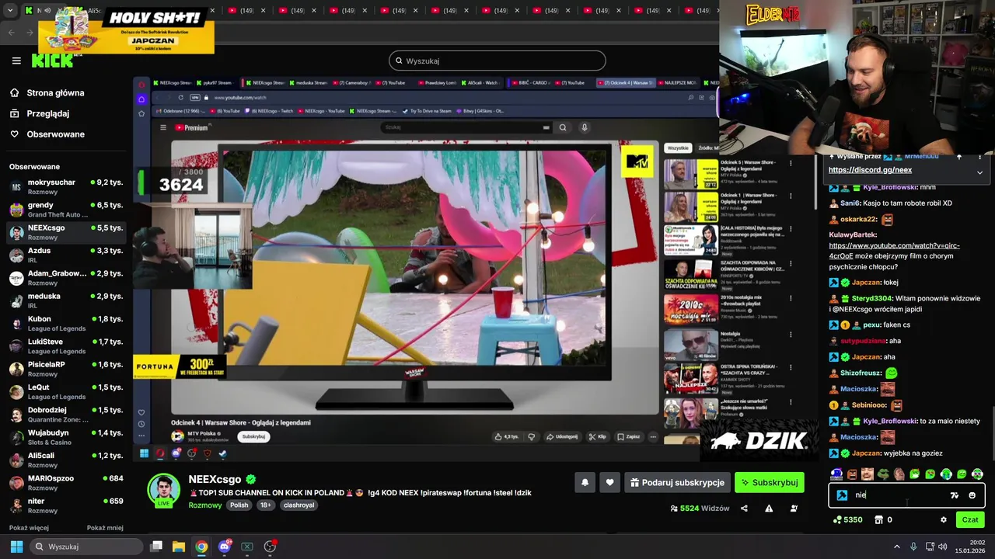The height and width of the screenshot is (559, 995).
Task: Click the share stream icon
Action: click(744, 509)
